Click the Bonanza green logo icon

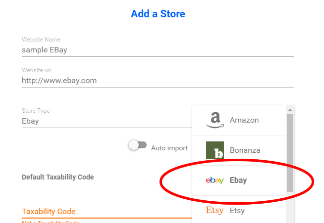point(215,150)
